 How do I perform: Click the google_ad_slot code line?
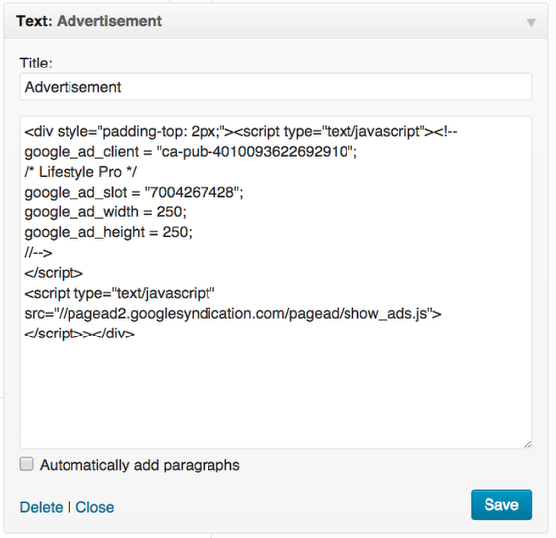click(134, 193)
